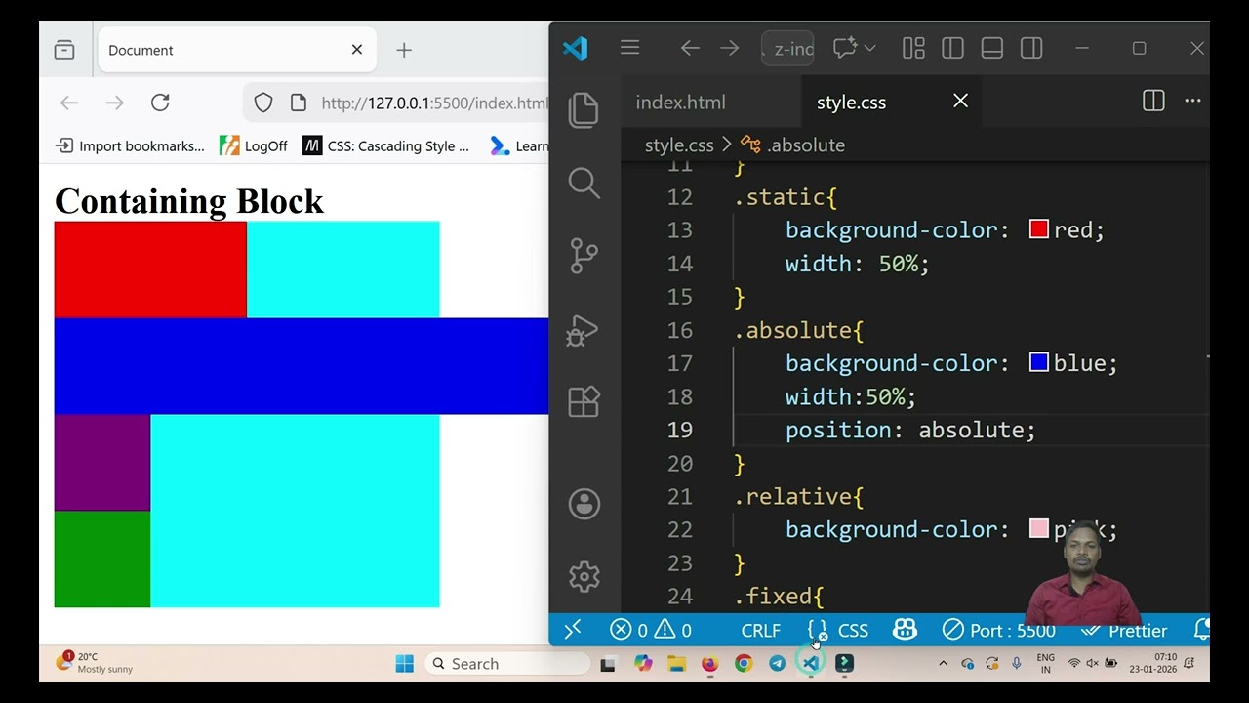Viewport: 1249px width, 703px height.
Task: Open a new browser tab
Action: 404,50
